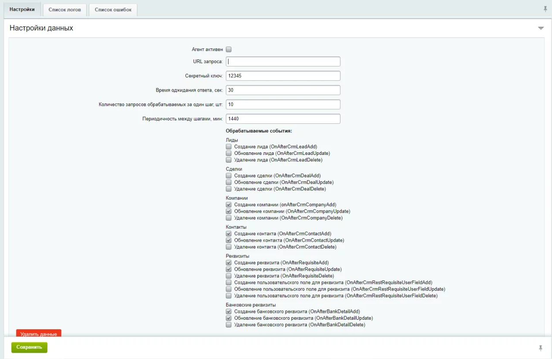Check Удаление банковского реквизита checkbox
Screen dimensions: 552x359
[x=229, y=325]
